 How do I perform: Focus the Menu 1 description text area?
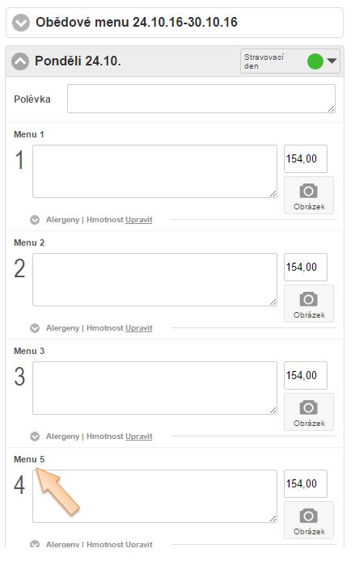[x=154, y=171]
